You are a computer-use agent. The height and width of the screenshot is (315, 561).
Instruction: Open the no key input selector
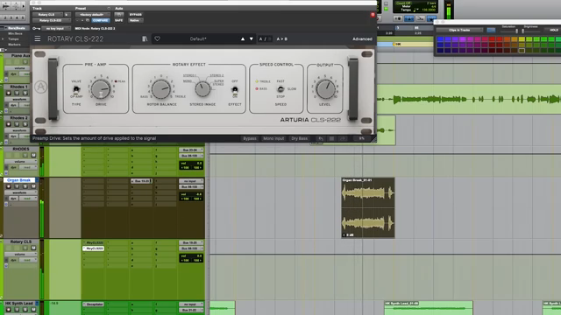[x=55, y=28]
